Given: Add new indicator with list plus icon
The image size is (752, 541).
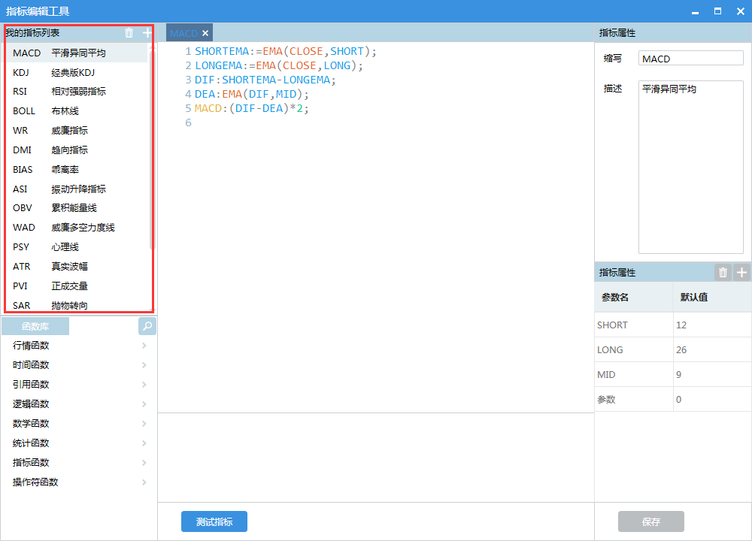Looking at the screenshot, I should [147, 32].
